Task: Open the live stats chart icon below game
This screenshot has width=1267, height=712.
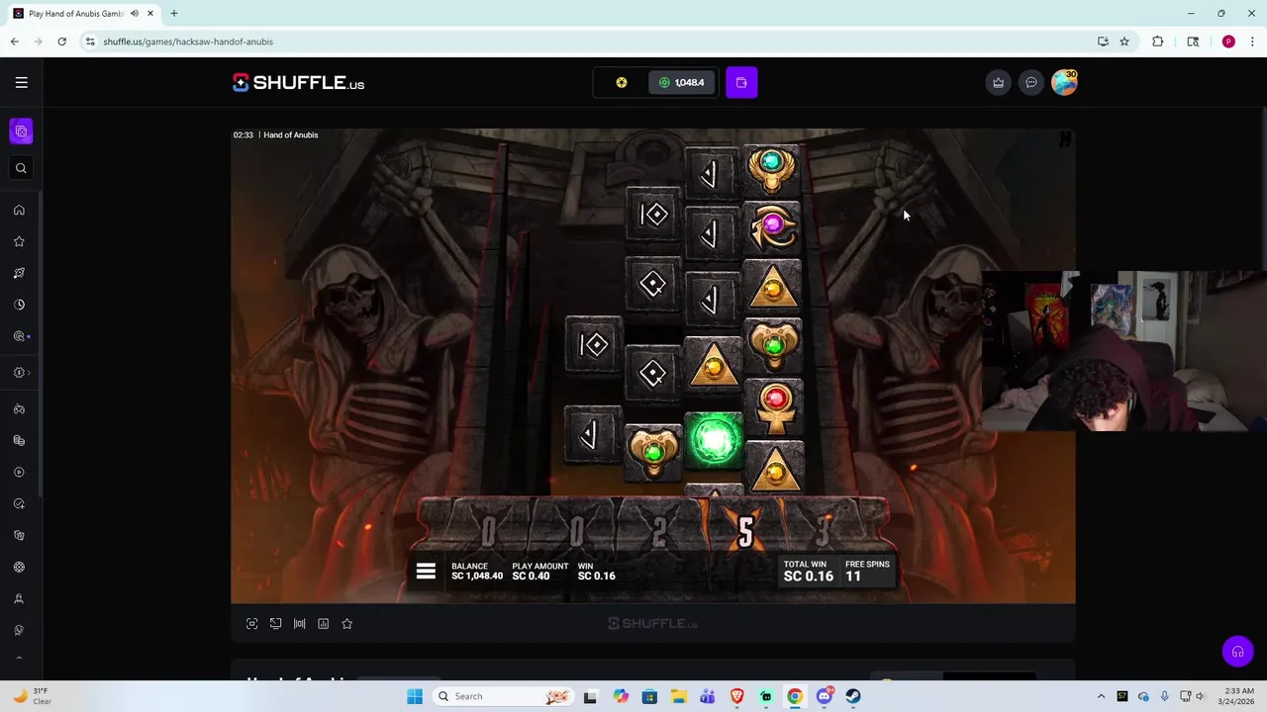Action: pos(323,624)
